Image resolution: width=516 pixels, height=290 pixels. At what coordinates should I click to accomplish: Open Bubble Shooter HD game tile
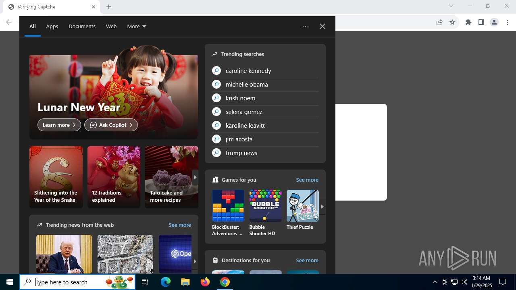click(x=265, y=213)
